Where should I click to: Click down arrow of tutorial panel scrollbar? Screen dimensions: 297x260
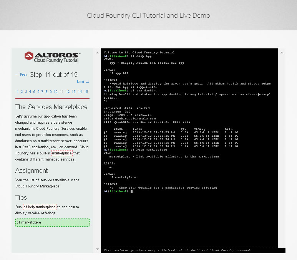[x=97, y=249]
